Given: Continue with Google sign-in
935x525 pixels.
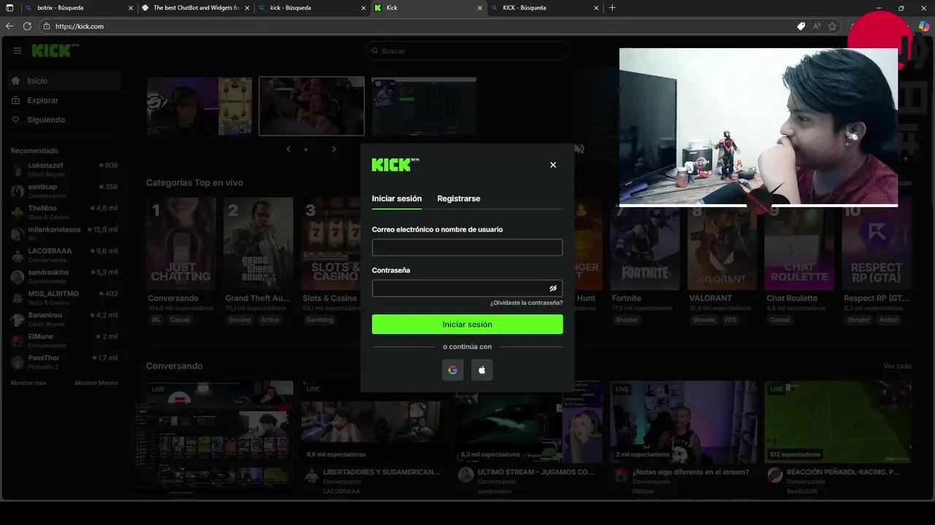Looking at the screenshot, I should tap(453, 370).
